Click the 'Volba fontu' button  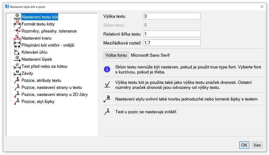(116, 55)
